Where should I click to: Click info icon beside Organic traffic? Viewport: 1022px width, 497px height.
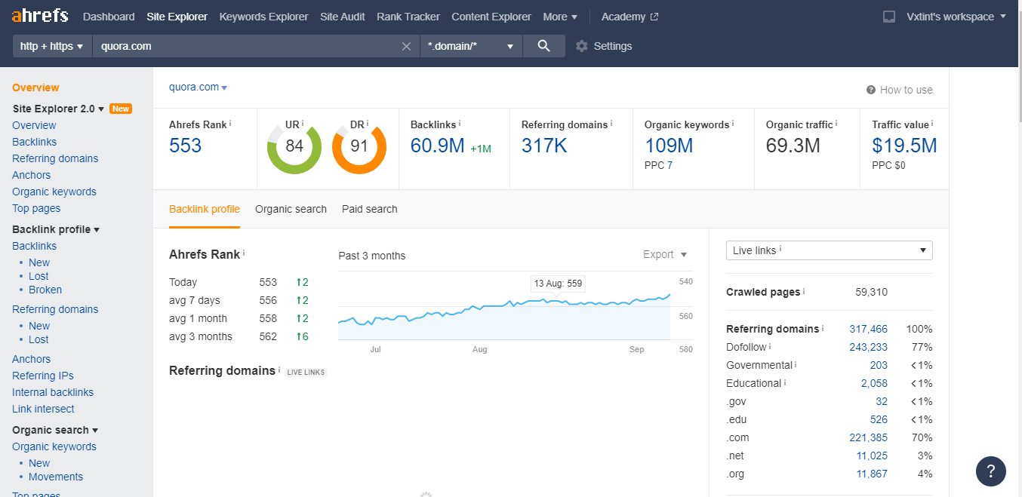click(836, 122)
